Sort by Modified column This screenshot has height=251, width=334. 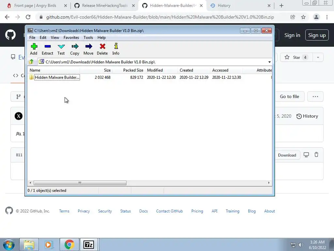point(161,70)
